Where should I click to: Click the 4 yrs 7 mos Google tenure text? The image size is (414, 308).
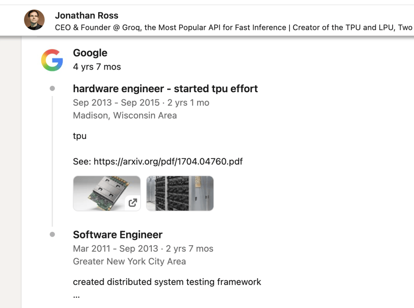pos(97,67)
